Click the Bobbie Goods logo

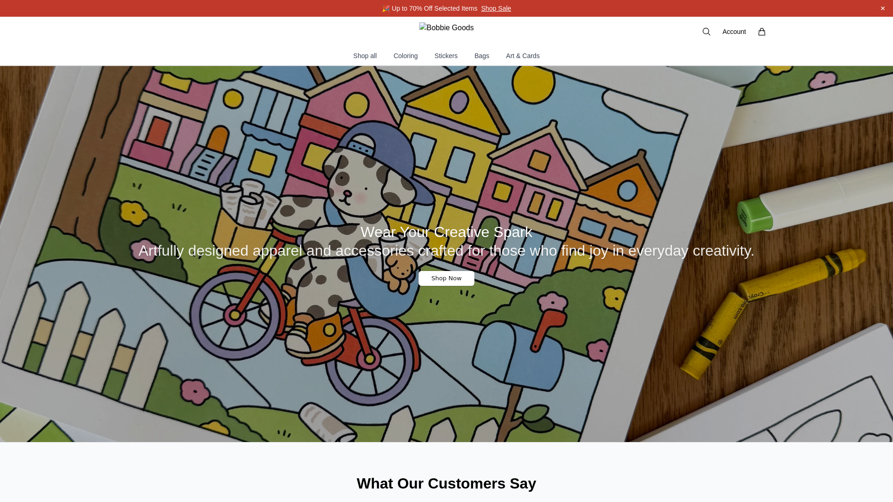[x=446, y=28]
